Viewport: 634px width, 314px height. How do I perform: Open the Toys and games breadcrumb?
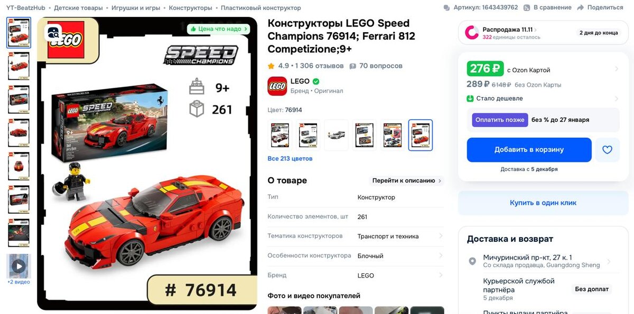pos(135,8)
